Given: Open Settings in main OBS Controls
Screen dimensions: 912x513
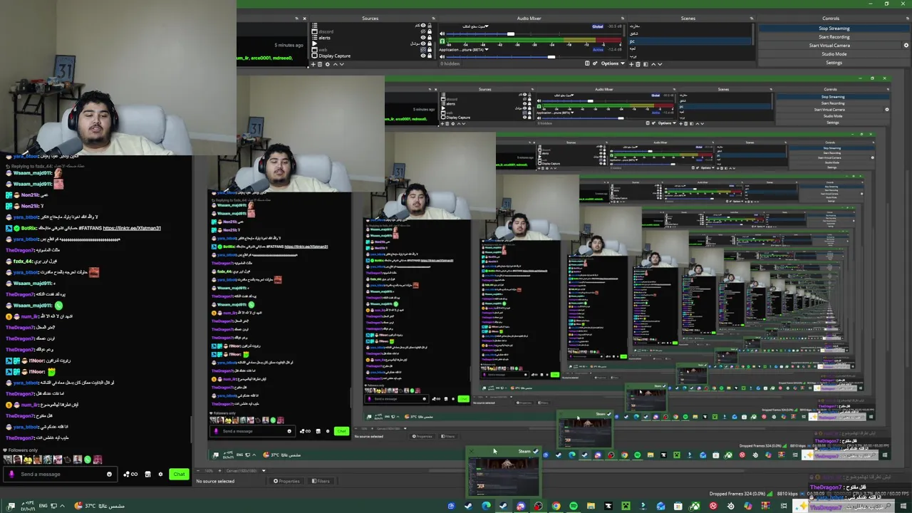Looking at the screenshot, I should coord(834,63).
